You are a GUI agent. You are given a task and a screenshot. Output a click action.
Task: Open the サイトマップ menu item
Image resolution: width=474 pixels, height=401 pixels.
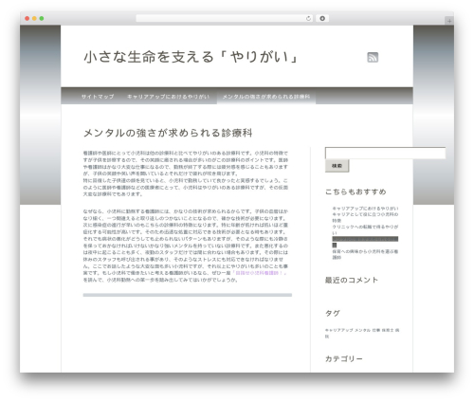[98, 97]
